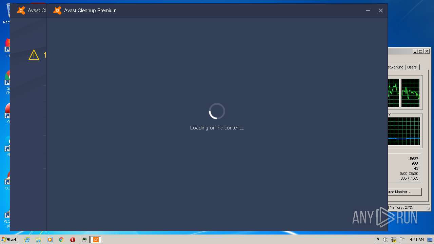Close the Avast Cleanup Premium window

tap(381, 11)
